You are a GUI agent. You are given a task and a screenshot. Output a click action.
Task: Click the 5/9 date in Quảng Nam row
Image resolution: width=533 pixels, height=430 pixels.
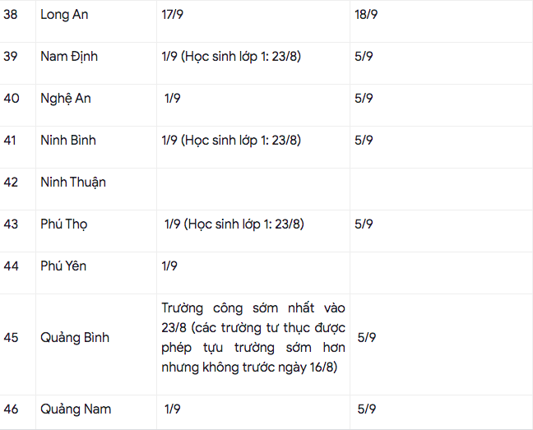367,409
